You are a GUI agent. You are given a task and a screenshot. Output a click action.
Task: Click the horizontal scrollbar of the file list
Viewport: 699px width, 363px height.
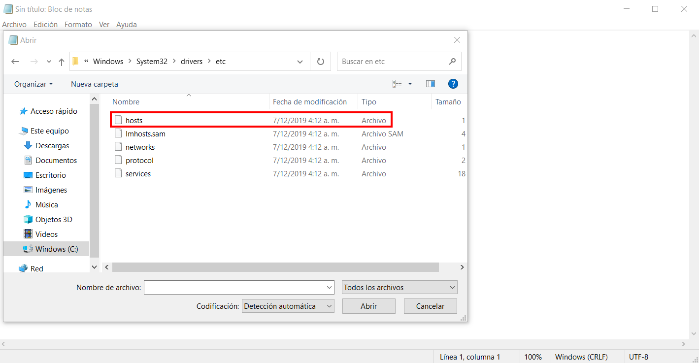[x=271, y=267]
